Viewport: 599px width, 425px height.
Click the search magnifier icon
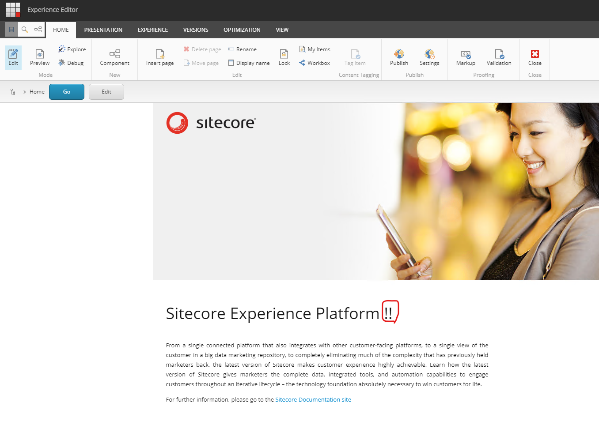coord(25,30)
